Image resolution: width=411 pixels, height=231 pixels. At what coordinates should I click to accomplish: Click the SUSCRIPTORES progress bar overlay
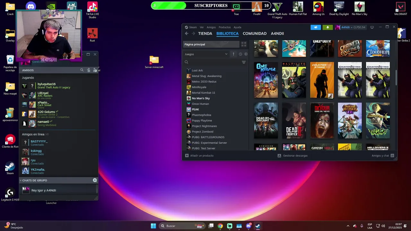click(x=210, y=5)
